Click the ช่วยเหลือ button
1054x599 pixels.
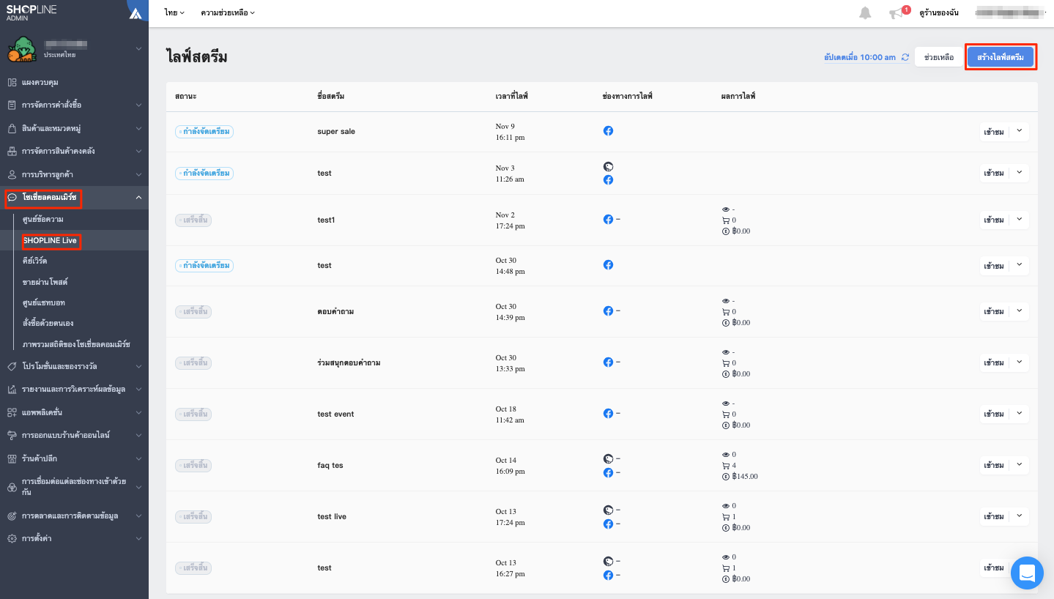(939, 57)
